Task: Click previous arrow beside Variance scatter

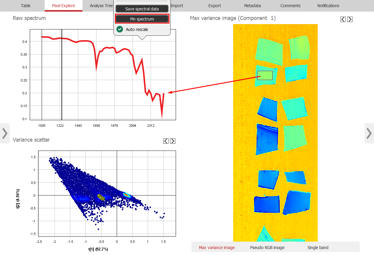Action: (166, 141)
